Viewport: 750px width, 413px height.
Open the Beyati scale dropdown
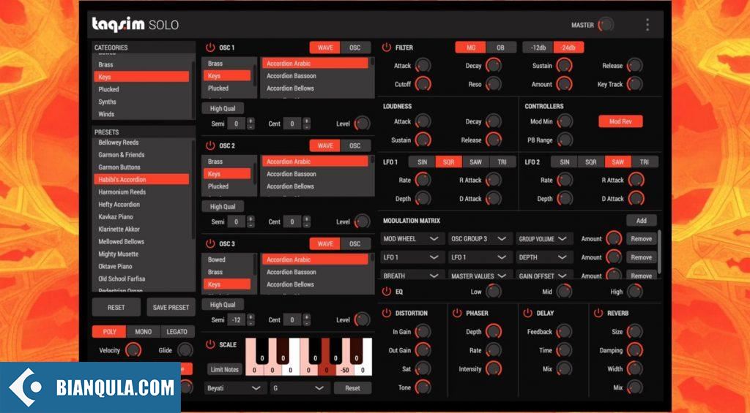point(235,388)
